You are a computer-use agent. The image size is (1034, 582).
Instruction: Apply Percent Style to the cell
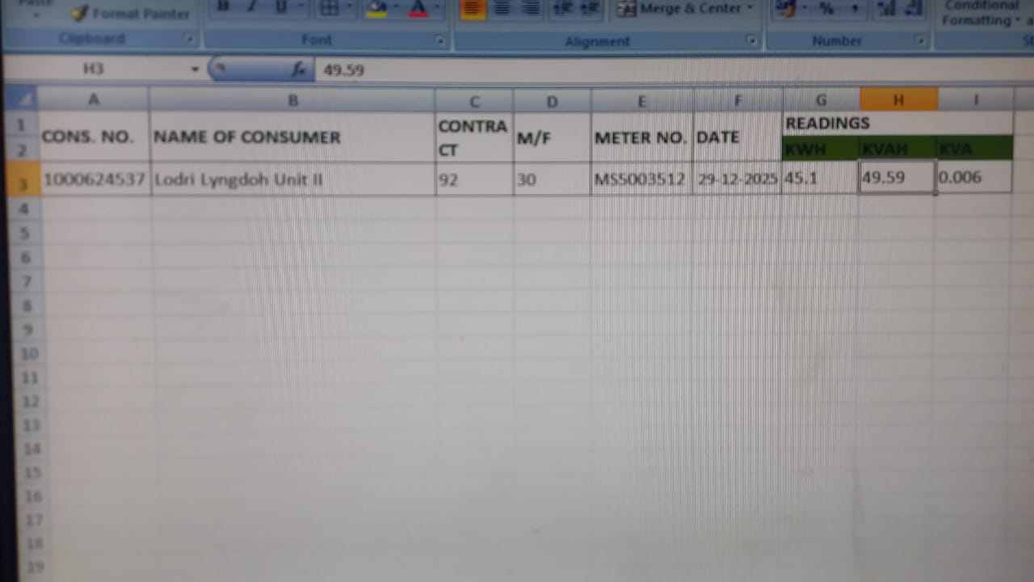tap(826, 8)
